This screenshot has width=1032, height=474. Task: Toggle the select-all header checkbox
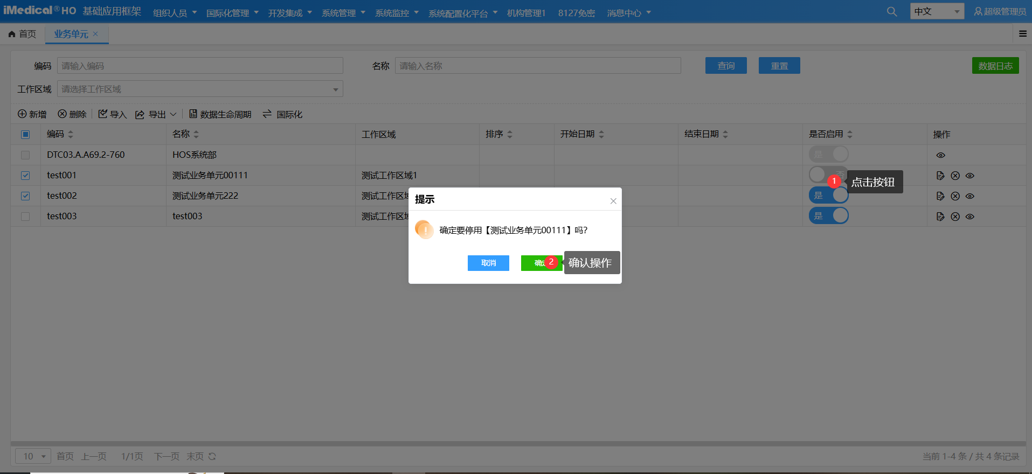[25, 134]
